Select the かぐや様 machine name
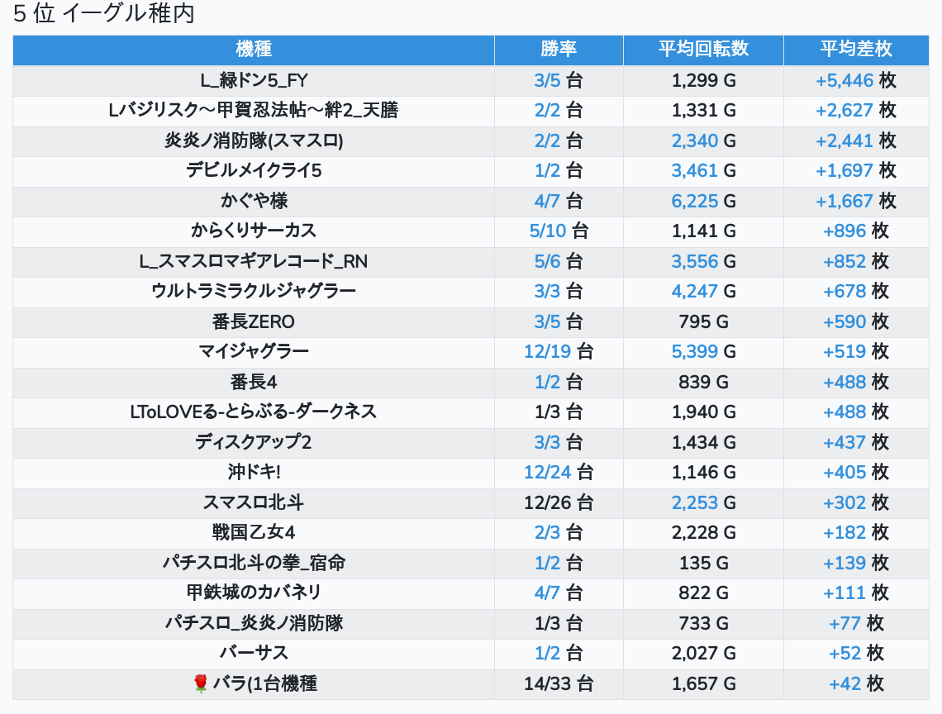Screen dimensions: 942x714 254,201
